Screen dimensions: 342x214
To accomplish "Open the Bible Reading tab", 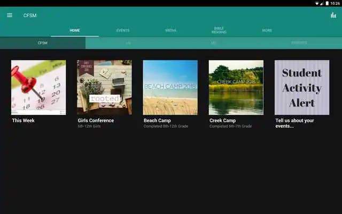I will coord(219,30).
